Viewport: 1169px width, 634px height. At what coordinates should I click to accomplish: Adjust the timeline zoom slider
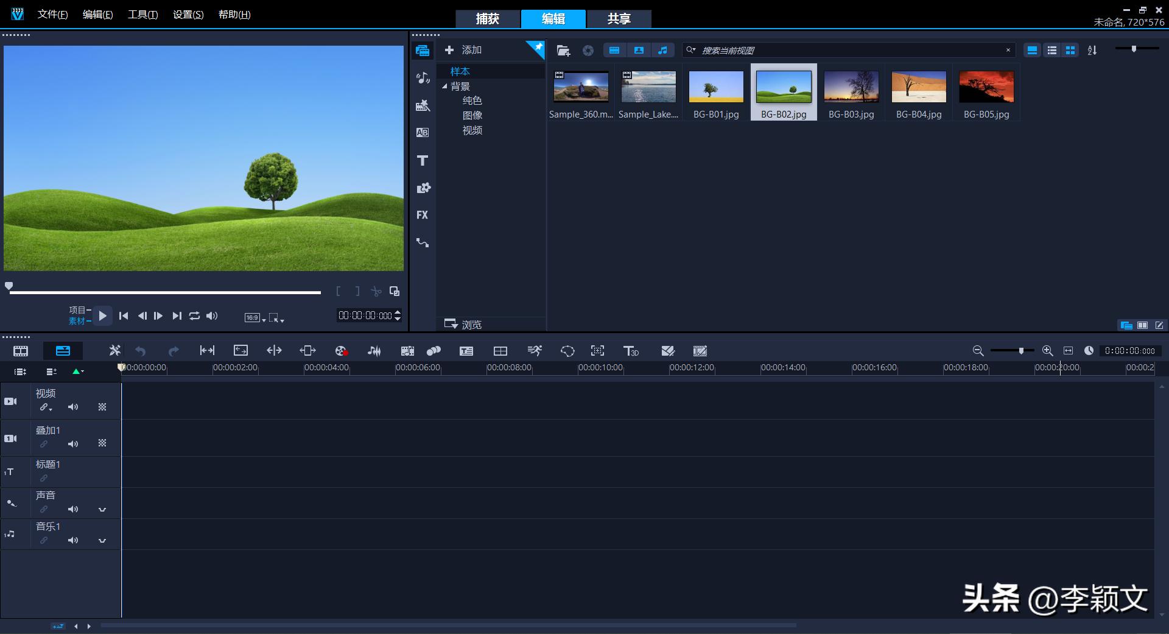tap(1021, 351)
